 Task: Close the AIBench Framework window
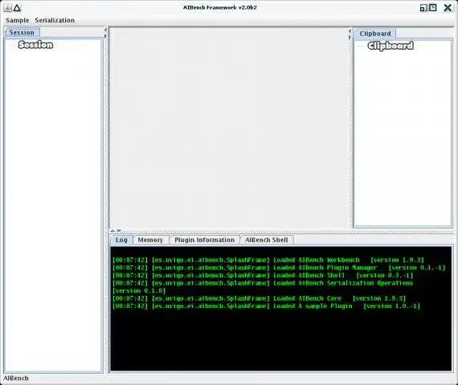(448, 8)
